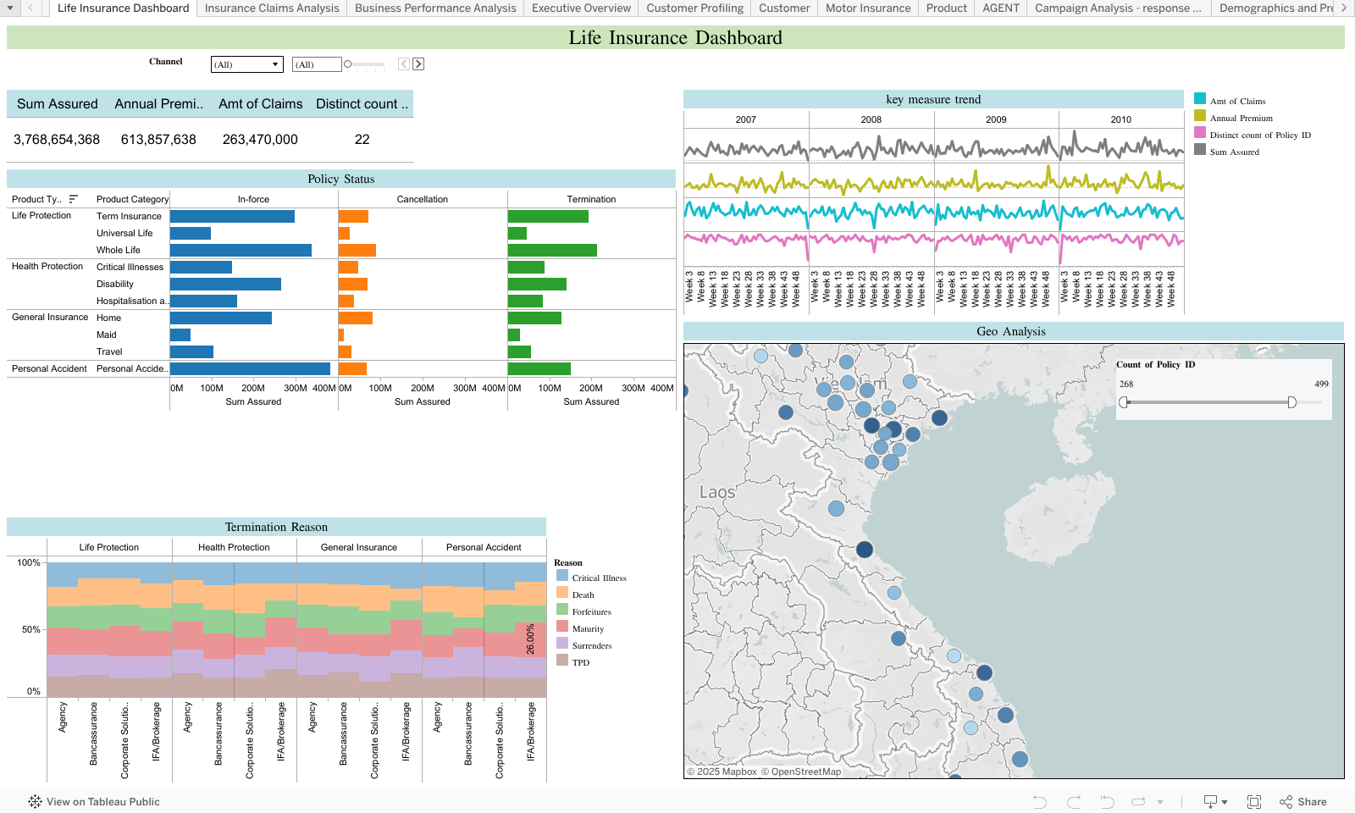Highlight Sum Assured legend color swatch

[1200, 150]
